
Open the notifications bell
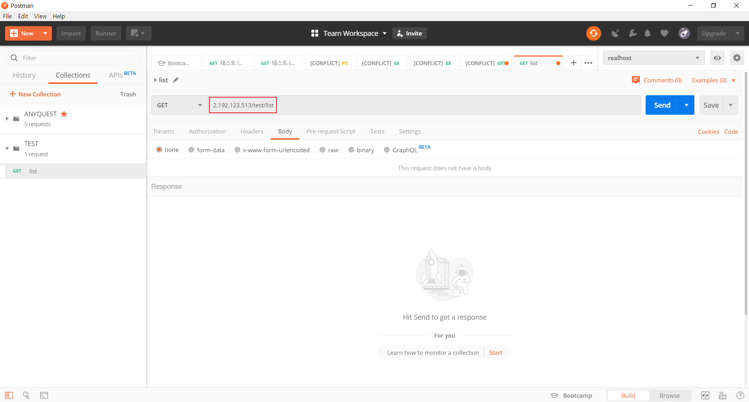[648, 34]
